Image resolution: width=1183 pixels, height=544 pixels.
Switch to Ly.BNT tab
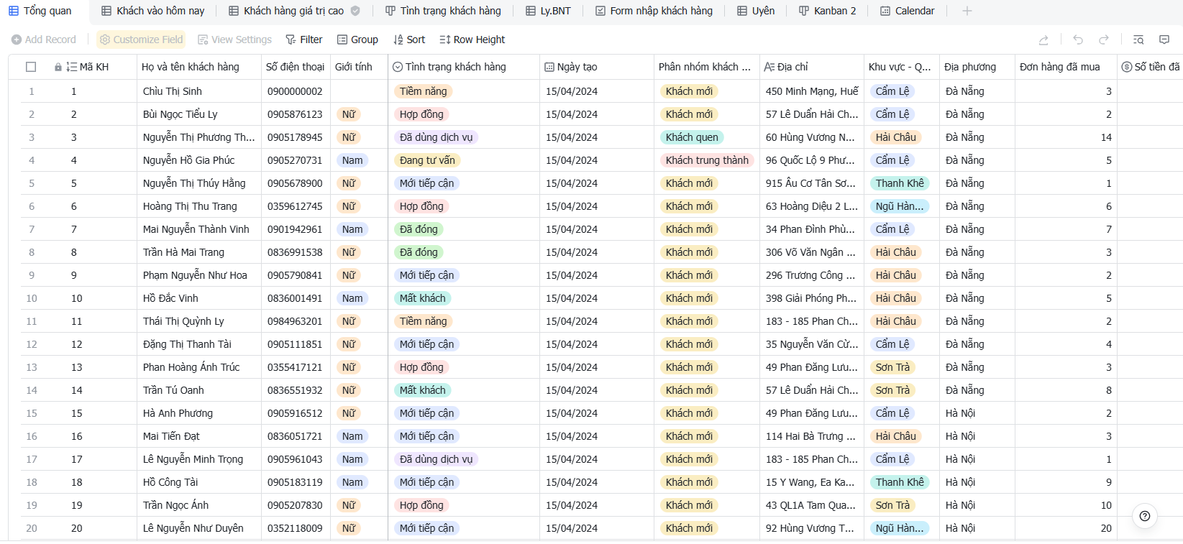point(548,11)
